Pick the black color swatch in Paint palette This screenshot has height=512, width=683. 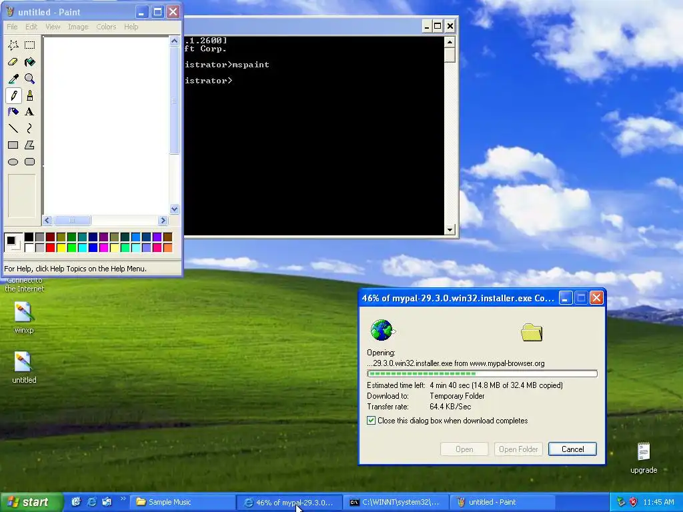(29, 237)
